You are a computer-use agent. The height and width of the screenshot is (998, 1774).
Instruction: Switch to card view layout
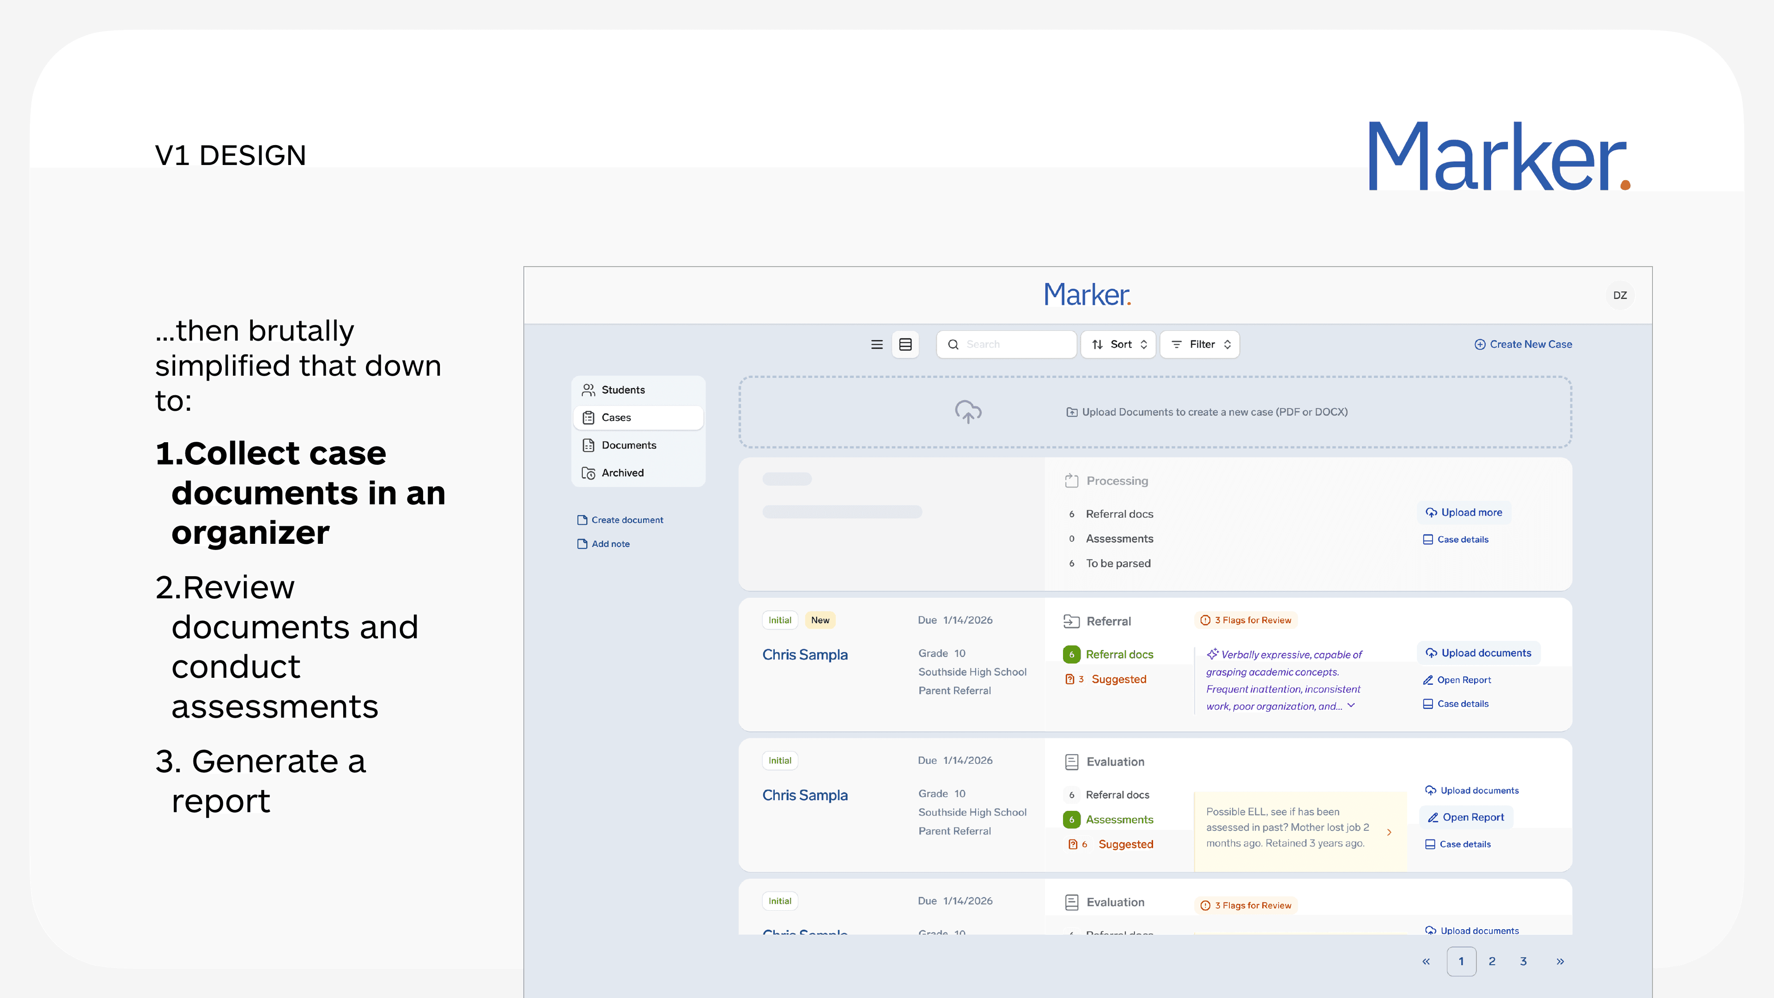point(905,344)
